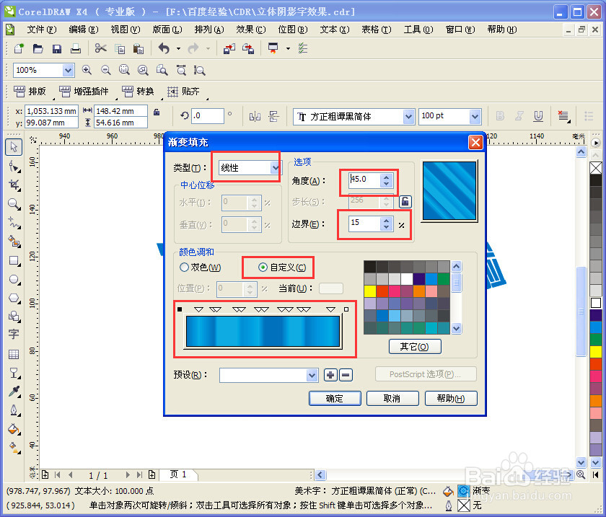Expand the application launcher dropdown arrow
Screen dimensions: 606x517
288,49
